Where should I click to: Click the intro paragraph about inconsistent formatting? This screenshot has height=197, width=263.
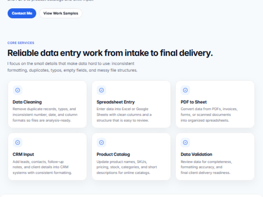[x=72, y=67]
